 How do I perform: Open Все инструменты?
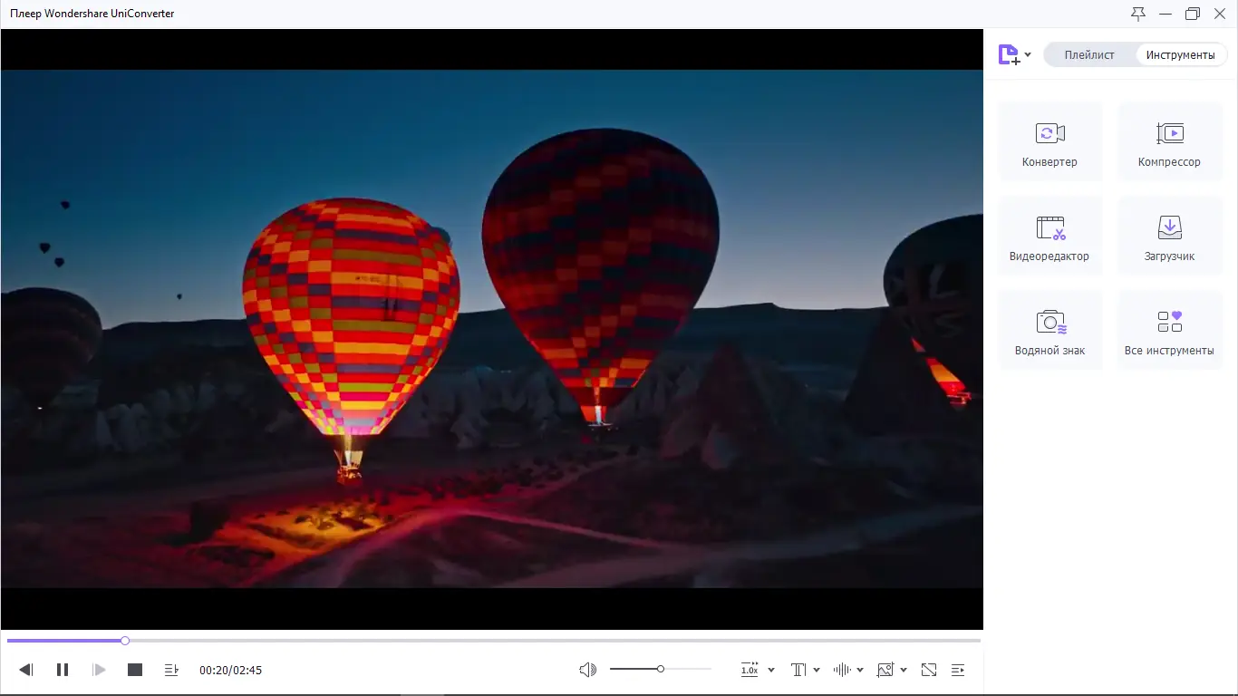[x=1169, y=330]
